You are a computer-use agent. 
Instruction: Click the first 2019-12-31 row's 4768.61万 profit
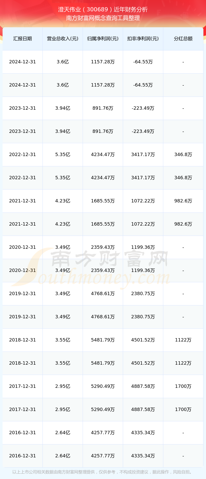point(103,294)
